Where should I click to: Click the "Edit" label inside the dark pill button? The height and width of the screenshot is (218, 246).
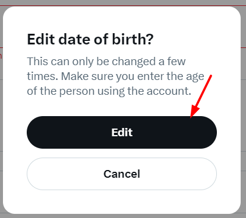coord(122,132)
